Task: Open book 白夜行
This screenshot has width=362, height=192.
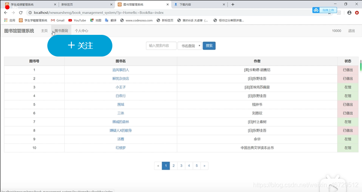Action: coord(121,96)
